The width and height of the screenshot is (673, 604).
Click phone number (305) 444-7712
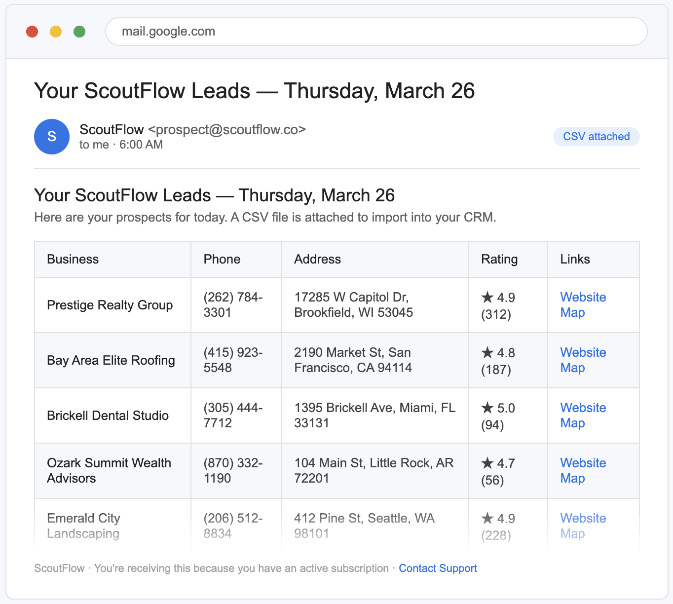(233, 415)
